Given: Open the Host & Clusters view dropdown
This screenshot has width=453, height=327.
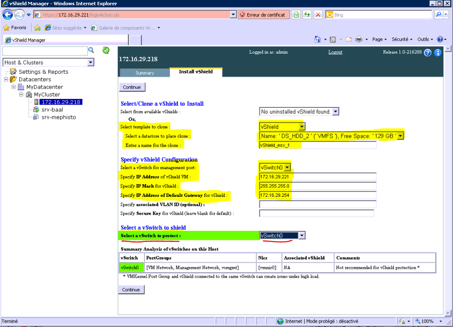Looking at the screenshot, I should tap(91, 63).
